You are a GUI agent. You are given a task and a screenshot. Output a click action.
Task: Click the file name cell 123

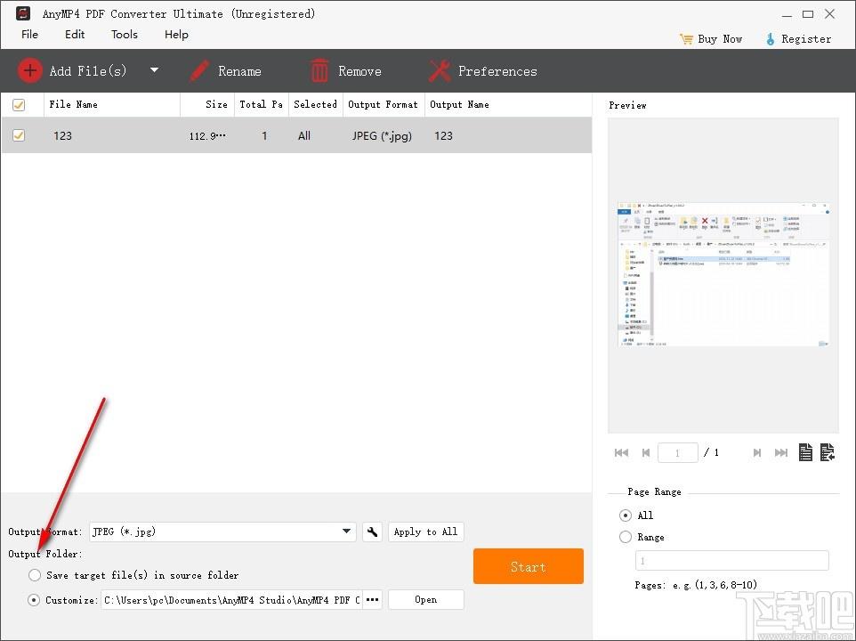click(63, 135)
